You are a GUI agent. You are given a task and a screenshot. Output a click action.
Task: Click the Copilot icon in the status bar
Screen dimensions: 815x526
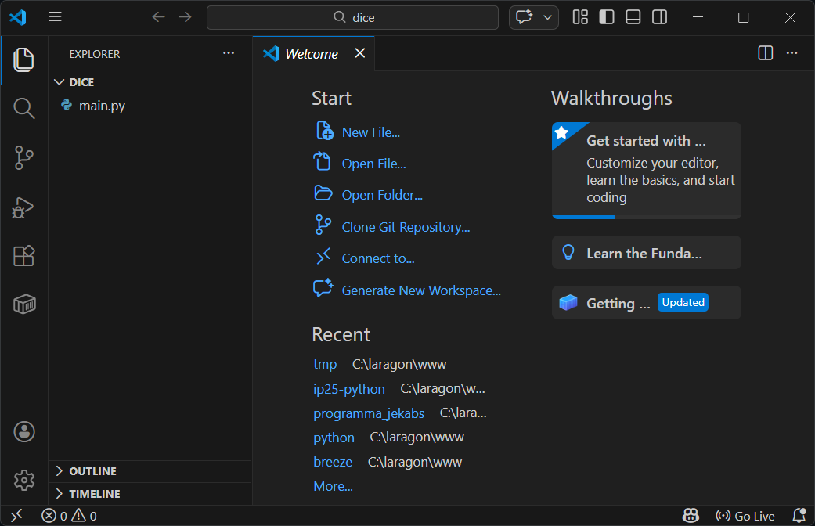(x=691, y=515)
